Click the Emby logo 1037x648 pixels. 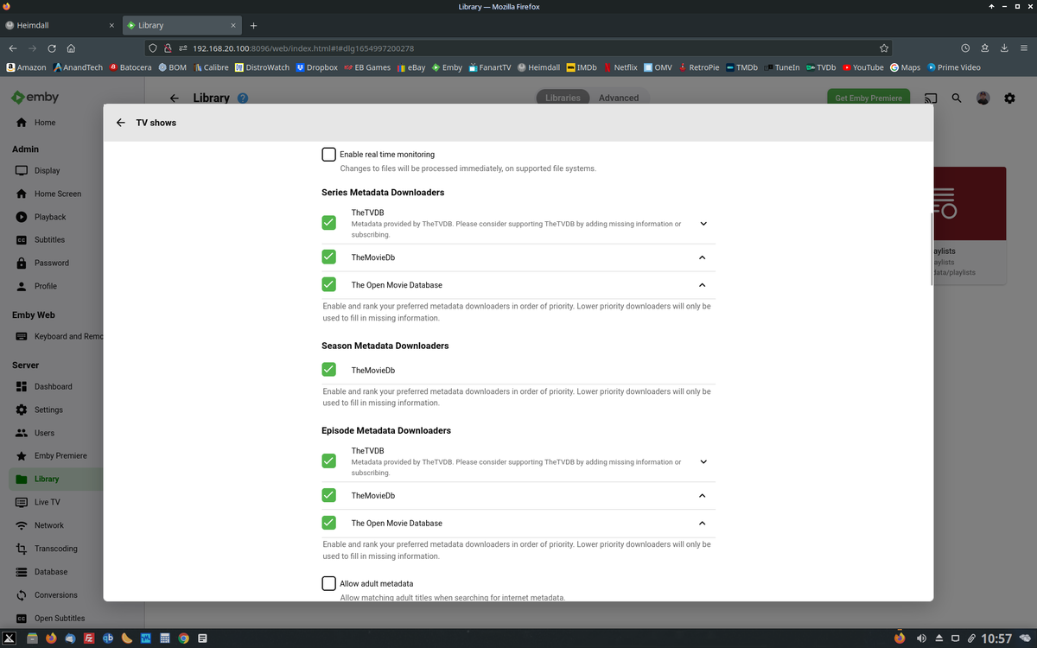pyautogui.click(x=35, y=97)
